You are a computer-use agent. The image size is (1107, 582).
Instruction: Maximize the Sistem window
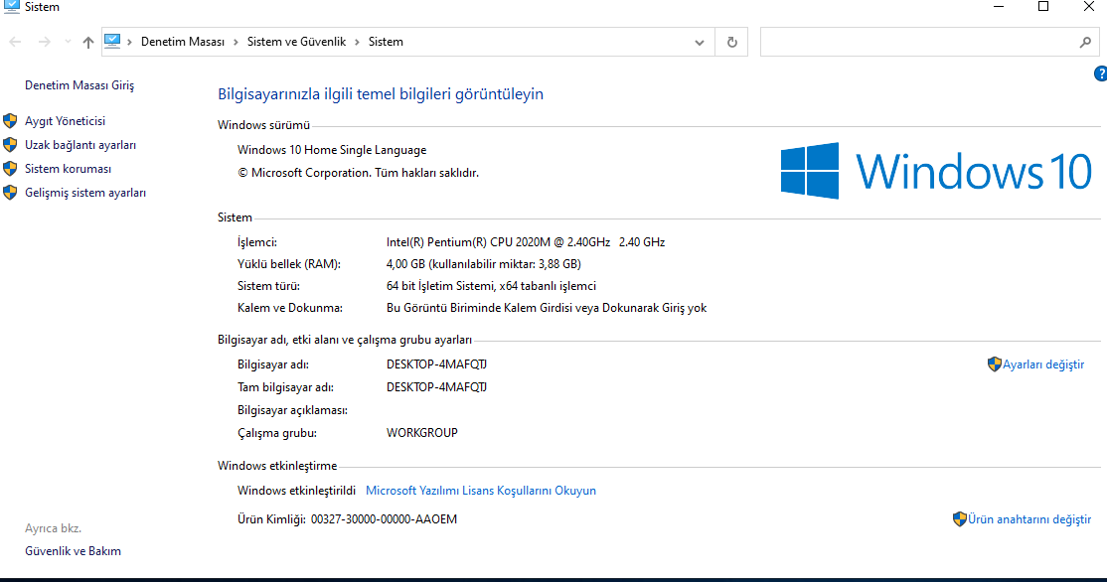click(1042, 7)
